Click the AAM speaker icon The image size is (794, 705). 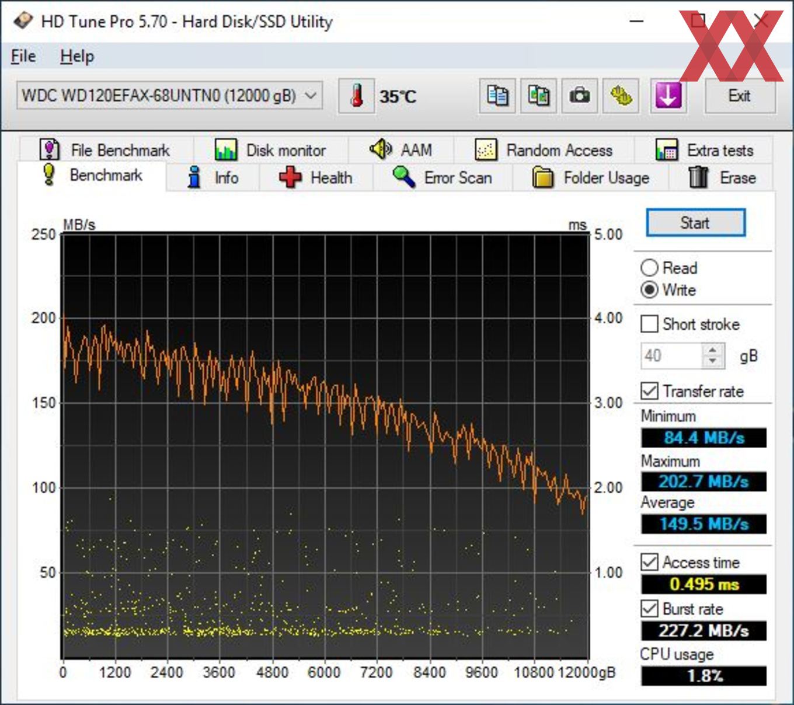pyautogui.click(x=381, y=149)
